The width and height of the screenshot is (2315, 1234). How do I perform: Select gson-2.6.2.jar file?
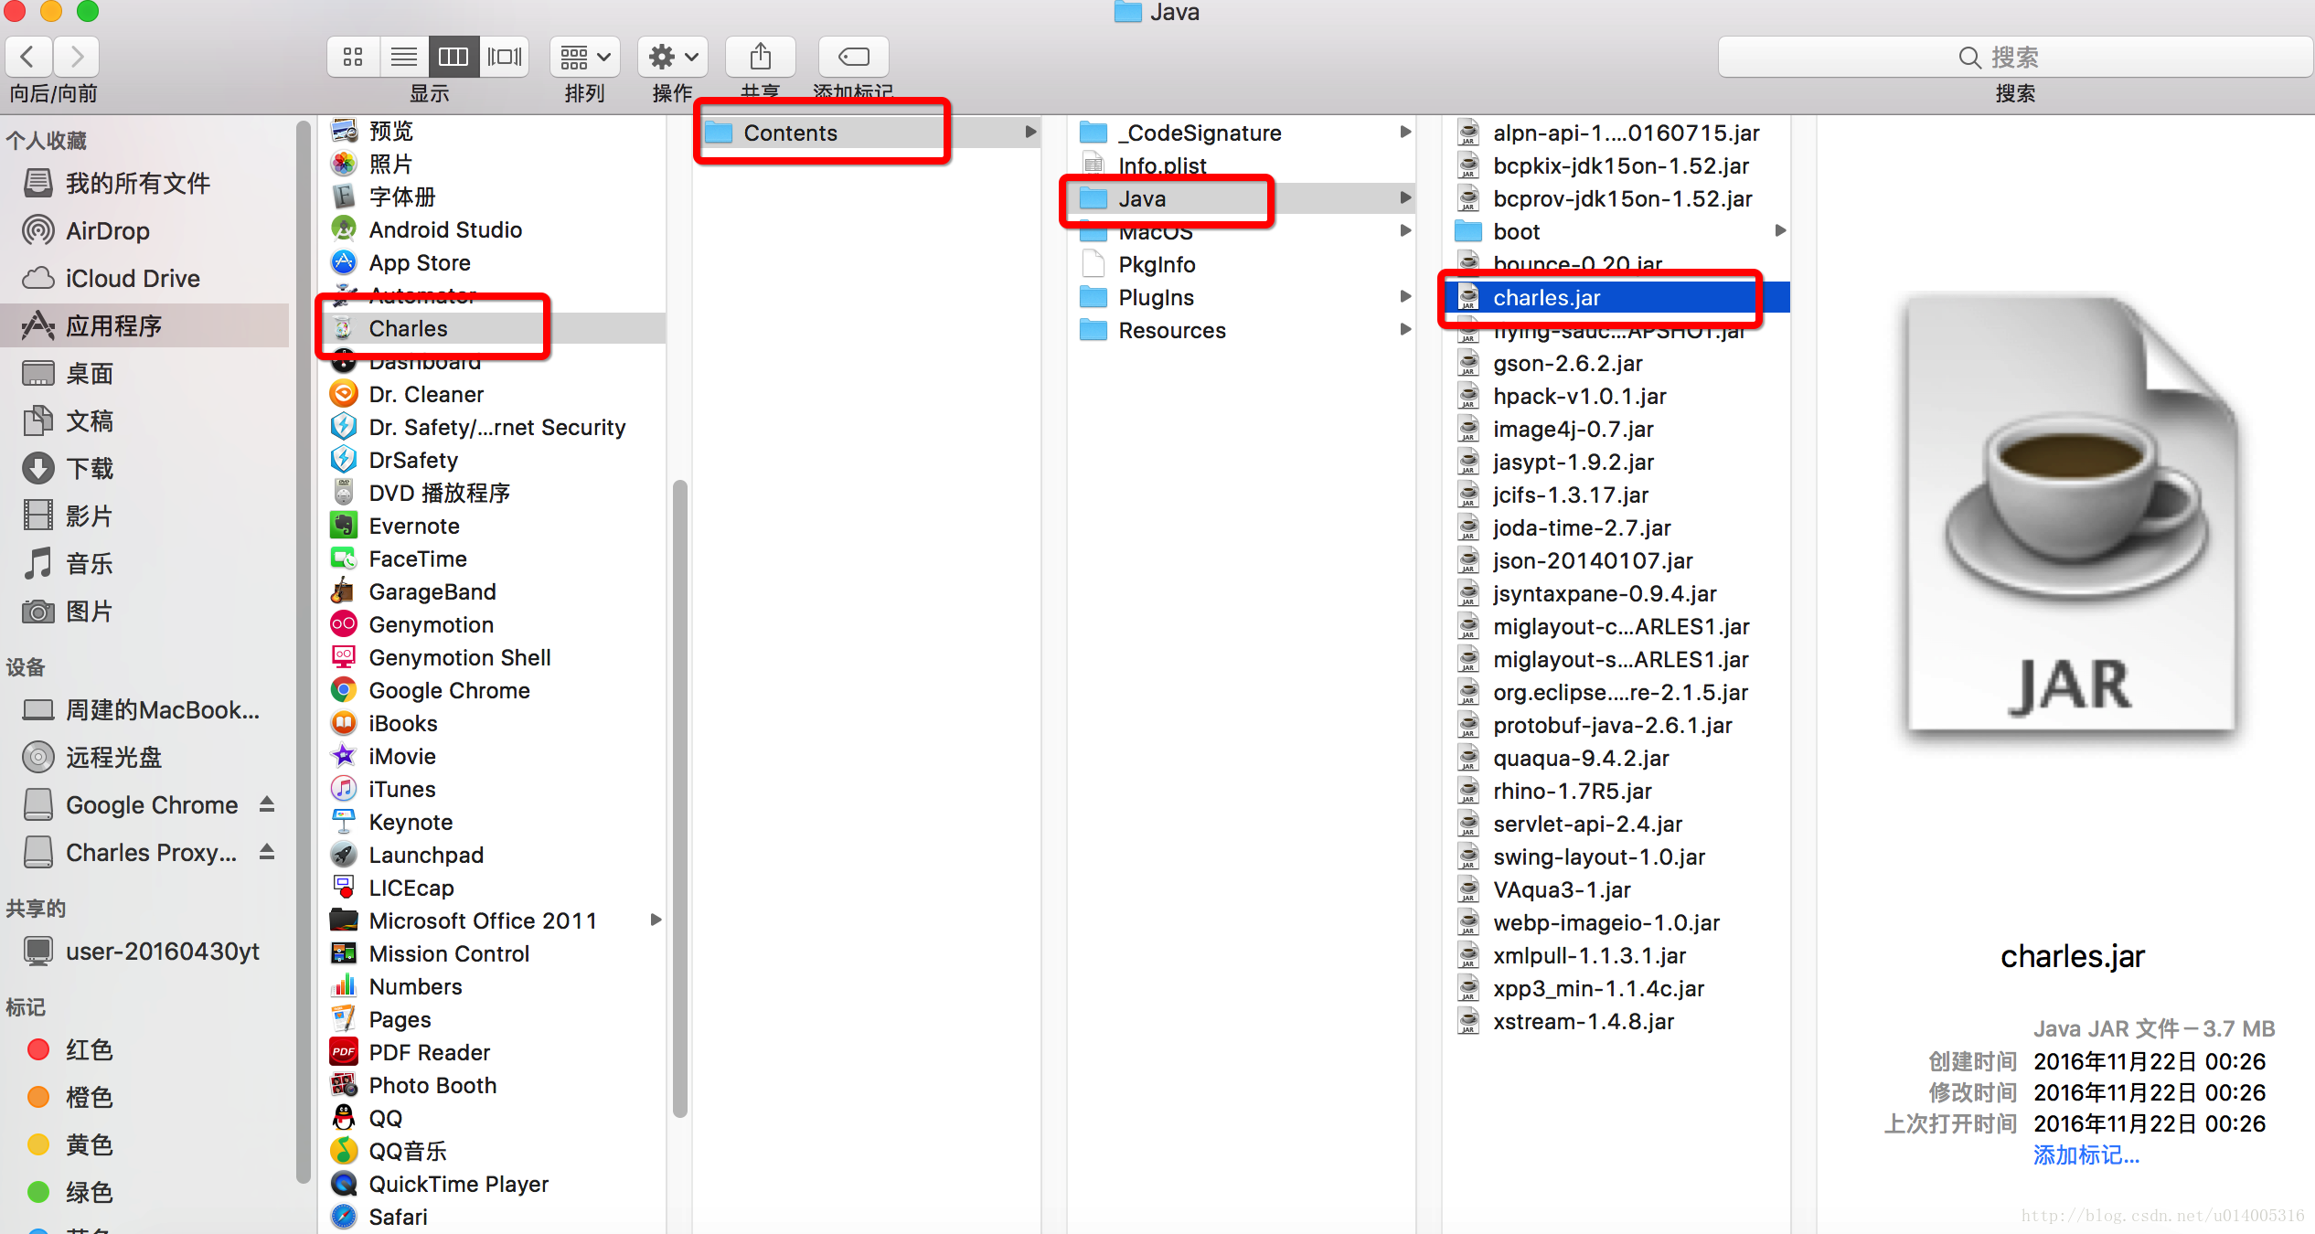coord(1616,363)
